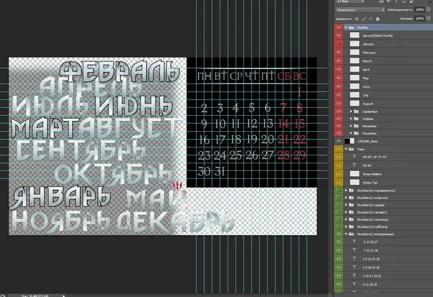Viewport: 433px width, 297px height.
Task: Click the March layer thumbnail
Action: pyautogui.click(x=354, y=61)
